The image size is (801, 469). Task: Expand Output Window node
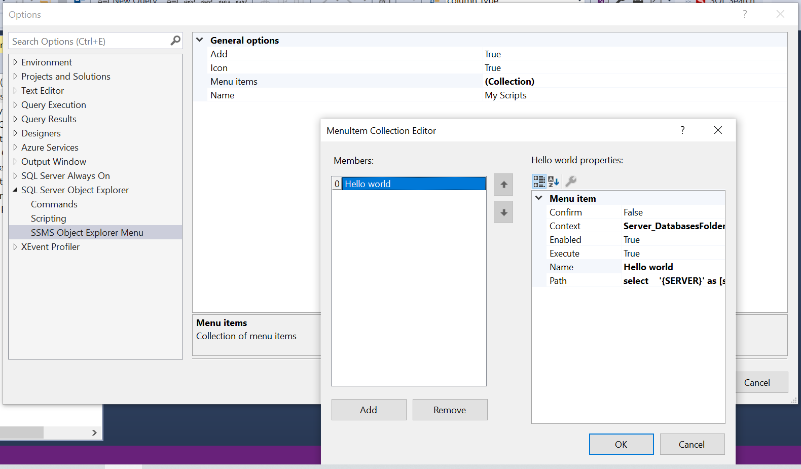(15, 161)
